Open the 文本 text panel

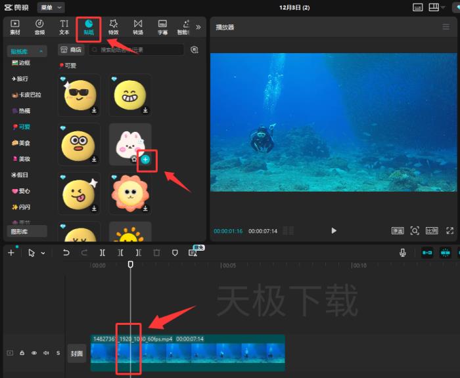[x=64, y=27]
